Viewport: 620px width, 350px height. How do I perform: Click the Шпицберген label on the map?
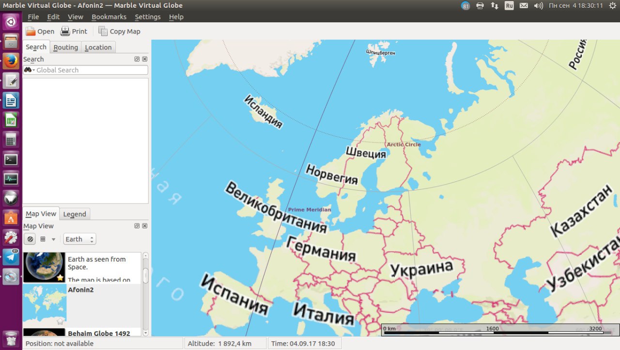[x=381, y=52]
